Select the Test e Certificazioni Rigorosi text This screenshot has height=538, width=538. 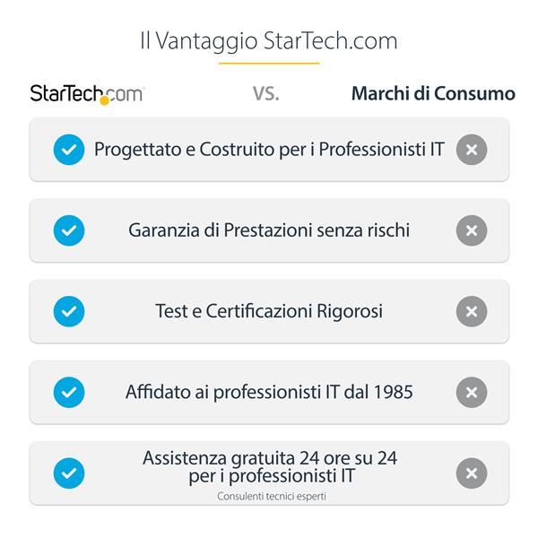269,311
